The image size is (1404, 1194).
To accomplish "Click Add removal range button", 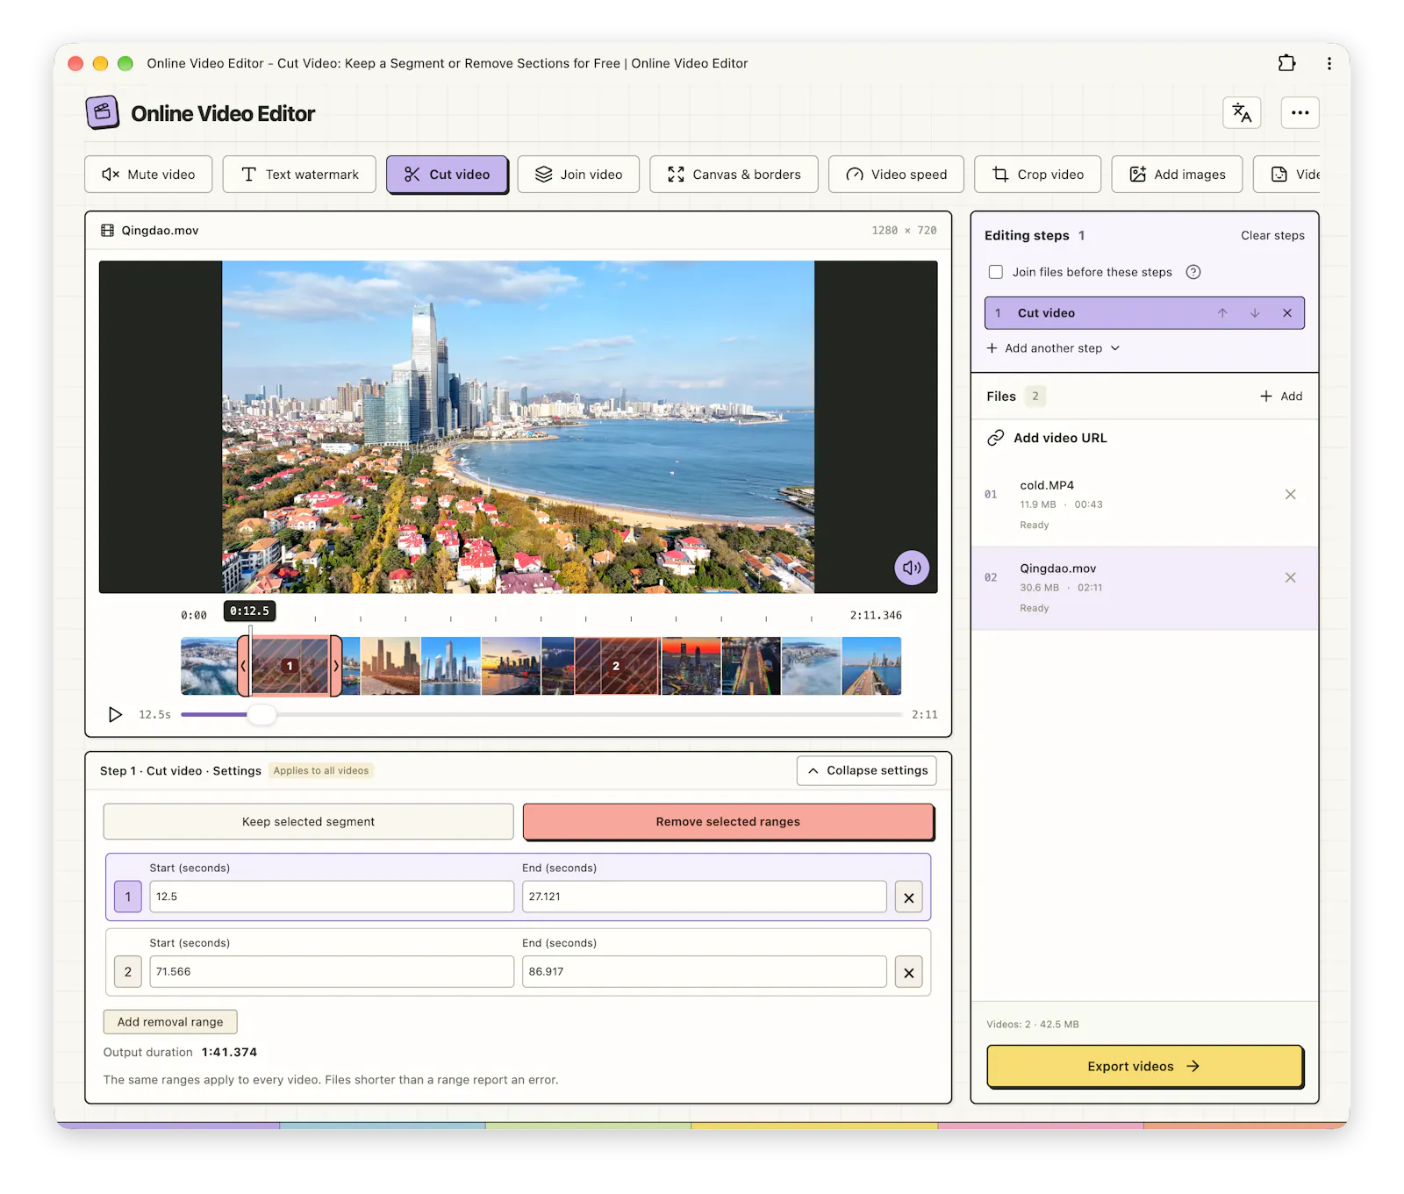I will point(170,1022).
